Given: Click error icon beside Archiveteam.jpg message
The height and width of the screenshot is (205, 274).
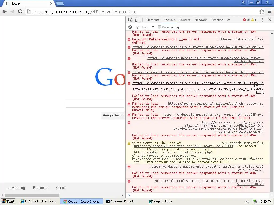Looking at the screenshot, I should point(129,104).
